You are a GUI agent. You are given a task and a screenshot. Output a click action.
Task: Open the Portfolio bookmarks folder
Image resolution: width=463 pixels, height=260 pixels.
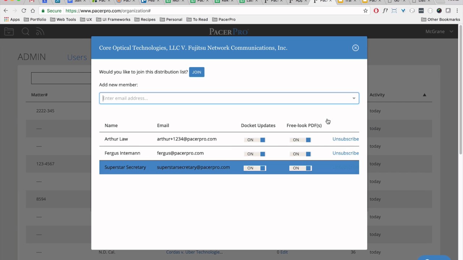click(x=35, y=19)
